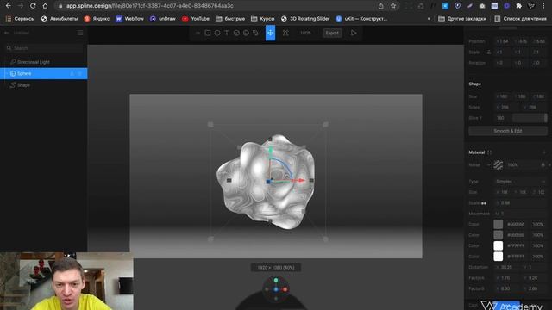This screenshot has height=310, width=552.
Task: Toggle the scale proportion lock icon
Action: (489, 52)
